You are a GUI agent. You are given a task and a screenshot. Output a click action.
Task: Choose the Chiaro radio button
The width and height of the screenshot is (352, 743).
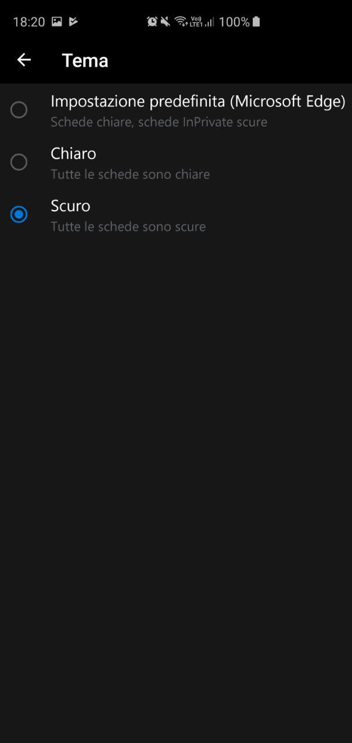point(19,162)
